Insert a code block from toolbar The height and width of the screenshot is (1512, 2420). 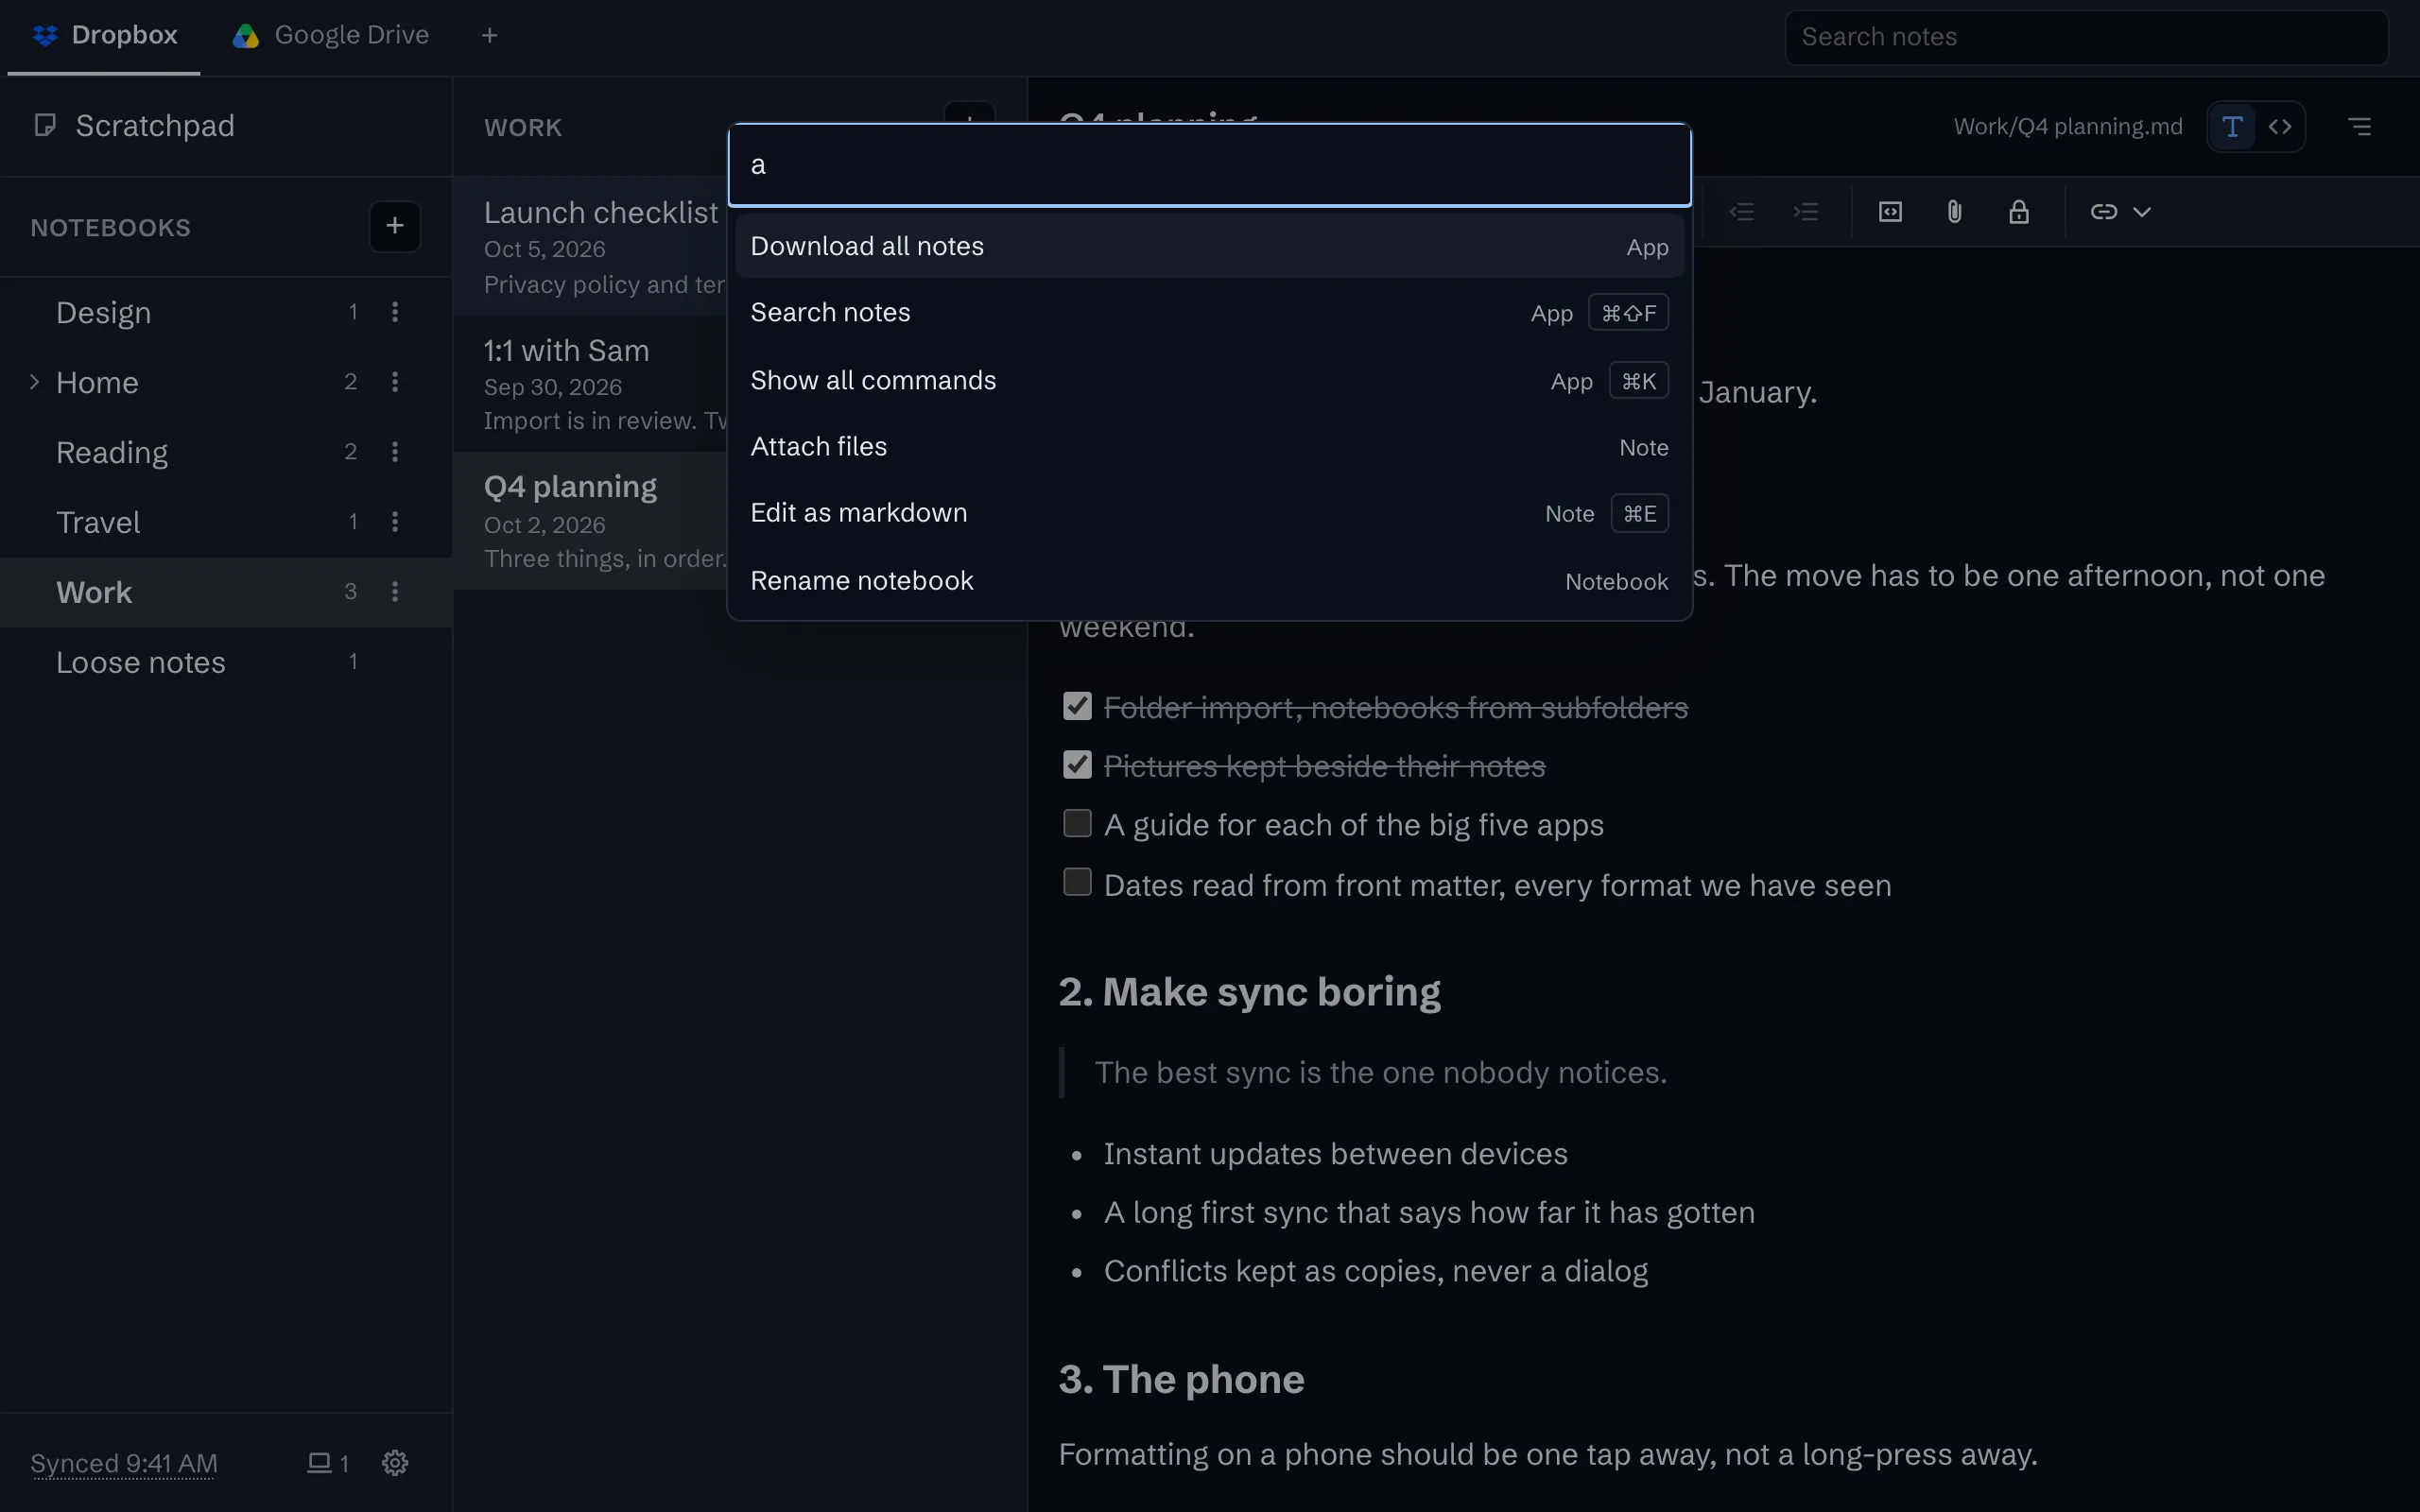point(1890,212)
